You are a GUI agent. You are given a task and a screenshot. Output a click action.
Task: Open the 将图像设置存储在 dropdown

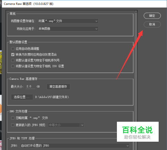(x=68, y=21)
